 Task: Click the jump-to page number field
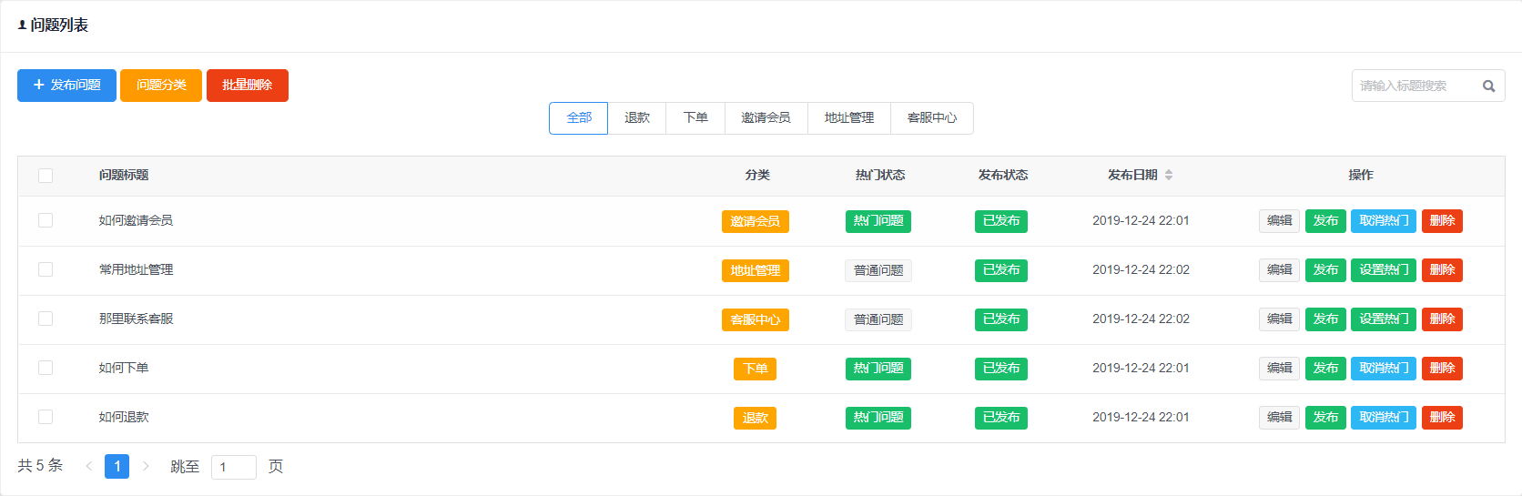(233, 467)
